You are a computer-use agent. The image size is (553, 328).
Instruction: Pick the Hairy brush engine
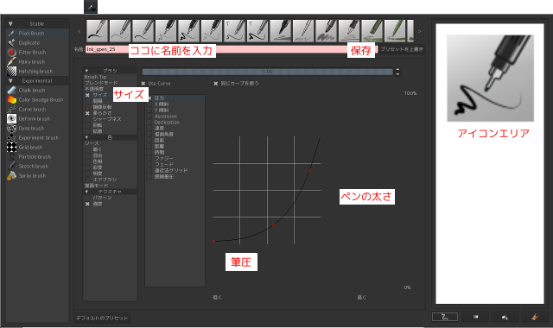[37, 61]
